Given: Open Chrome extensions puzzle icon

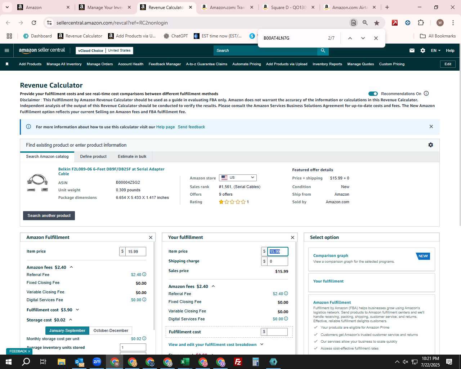Looking at the screenshot, I should coord(421,23).
